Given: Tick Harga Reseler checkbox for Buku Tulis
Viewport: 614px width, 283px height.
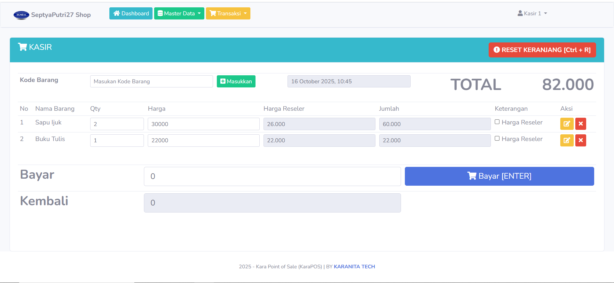Looking at the screenshot, I should [x=497, y=138].
